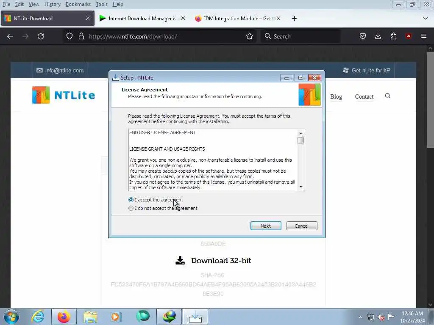Click Download 32-bit link
434x325 pixels.
221,261
